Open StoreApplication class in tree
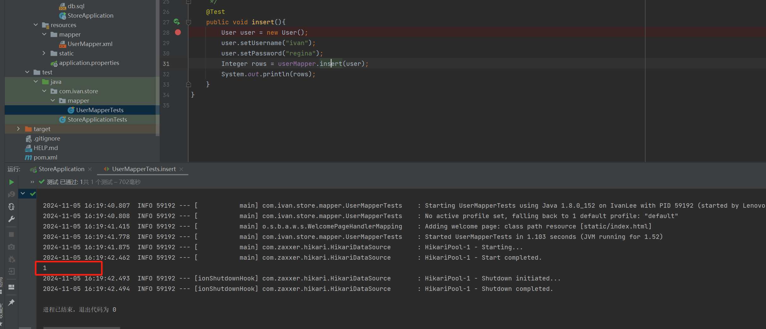The height and width of the screenshot is (329, 766). [90, 15]
